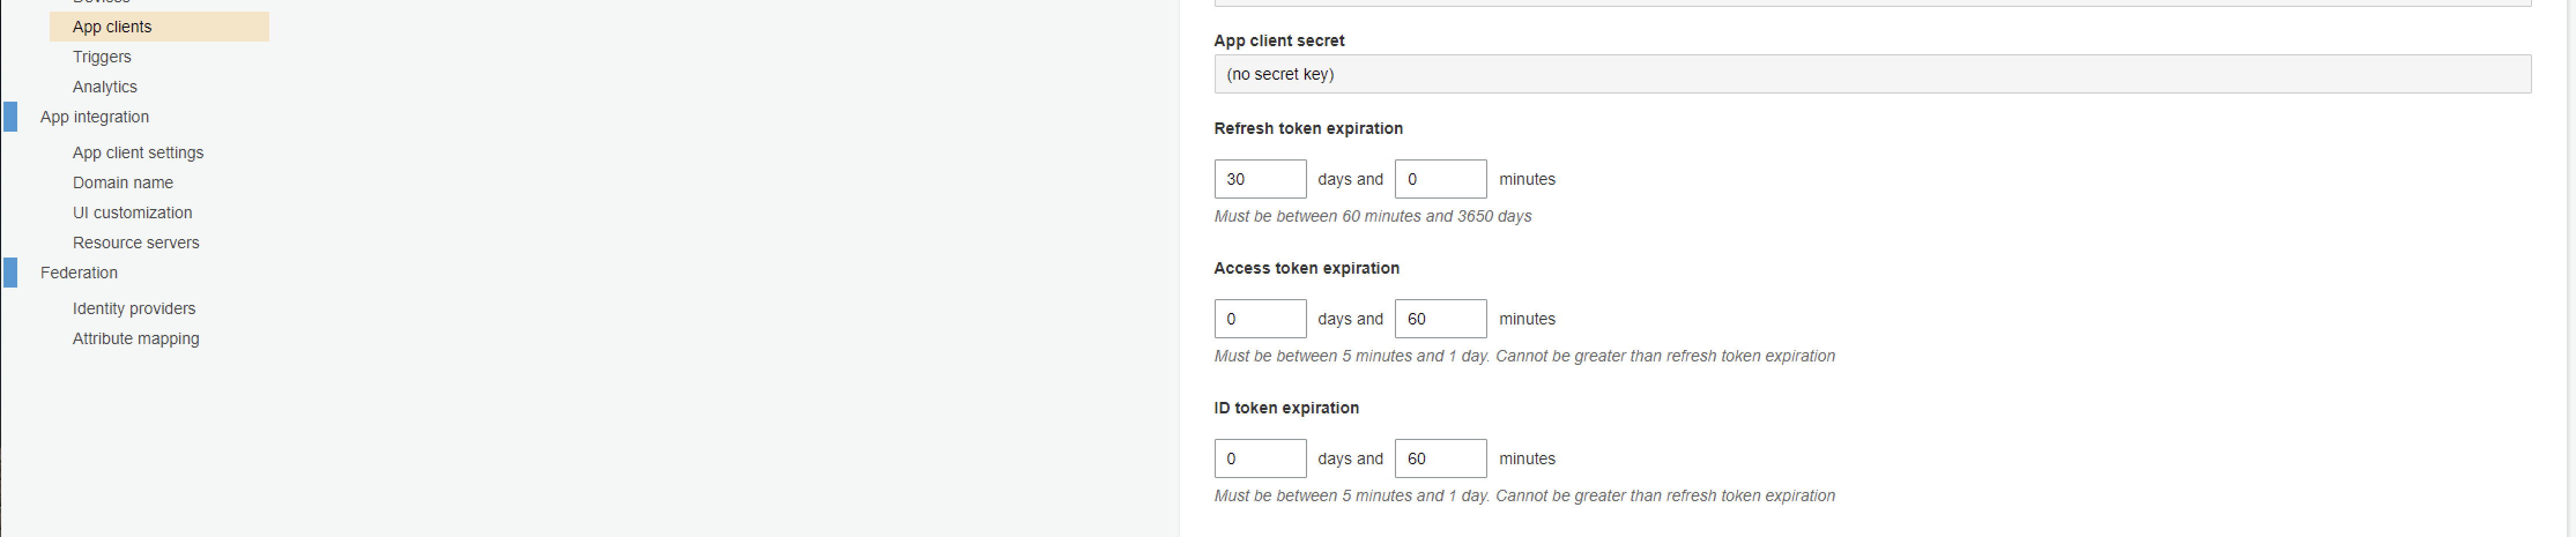The width and height of the screenshot is (2576, 537).
Task: Select Attribute mapping
Action: 135,338
